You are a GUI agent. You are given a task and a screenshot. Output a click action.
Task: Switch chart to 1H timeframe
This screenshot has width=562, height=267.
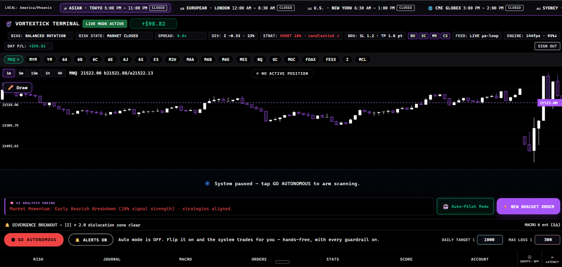47,73
